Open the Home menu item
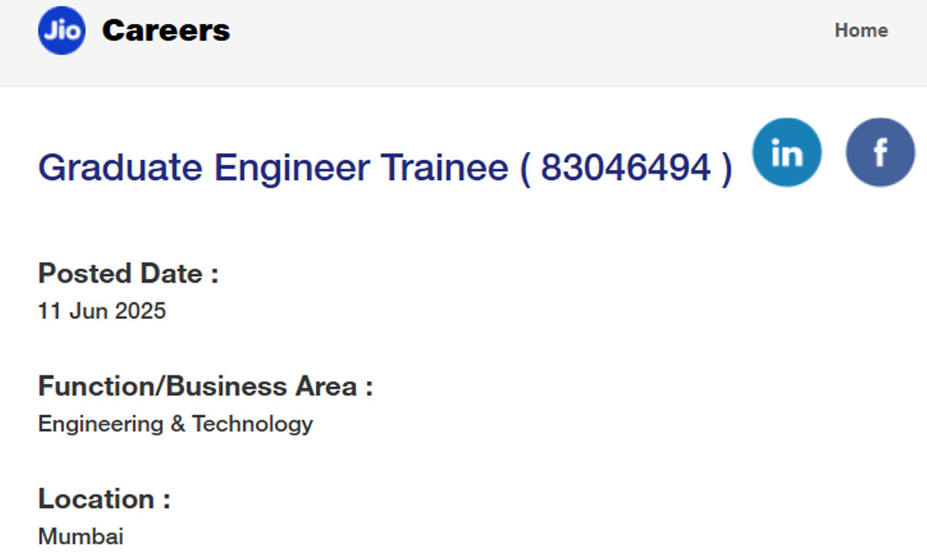This screenshot has height=556, width=927. pos(861,31)
